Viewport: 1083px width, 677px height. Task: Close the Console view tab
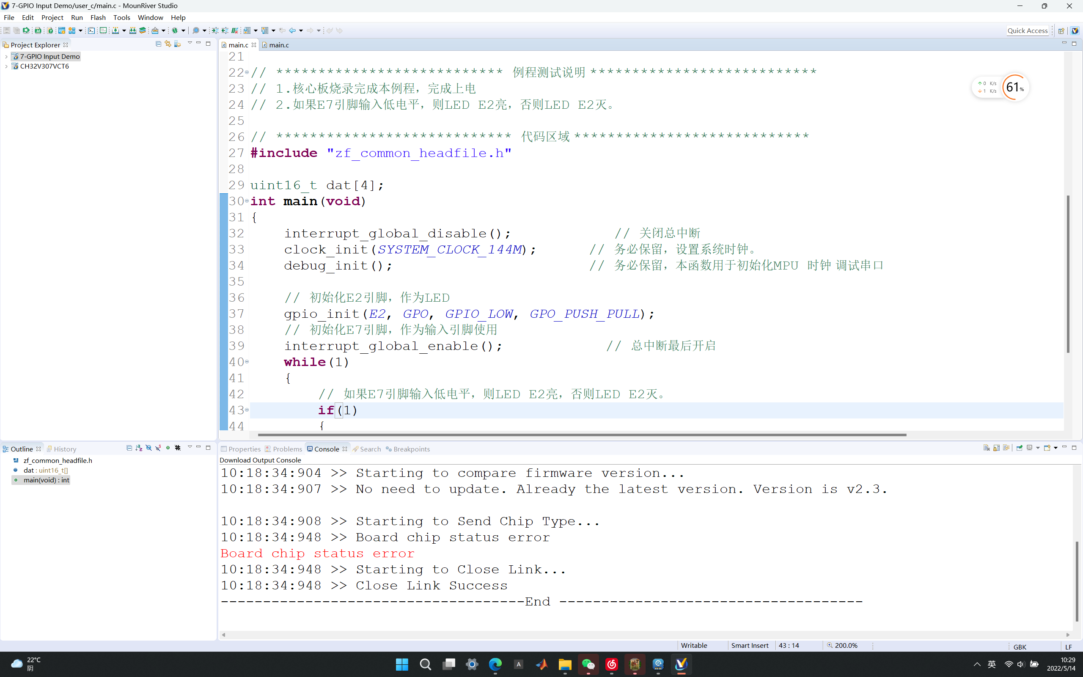point(345,449)
